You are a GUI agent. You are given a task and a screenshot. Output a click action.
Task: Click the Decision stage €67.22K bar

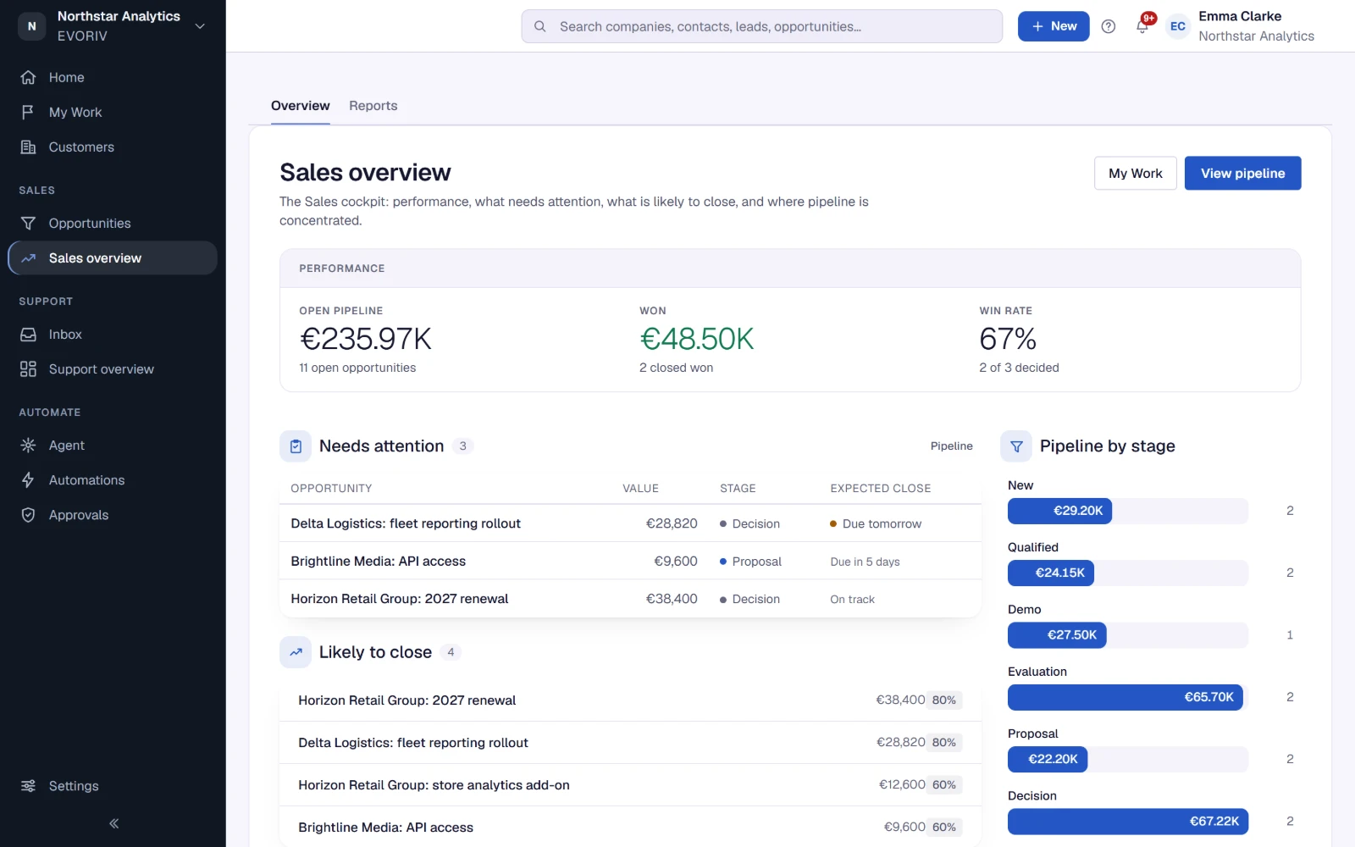(x=1128, y=821)
